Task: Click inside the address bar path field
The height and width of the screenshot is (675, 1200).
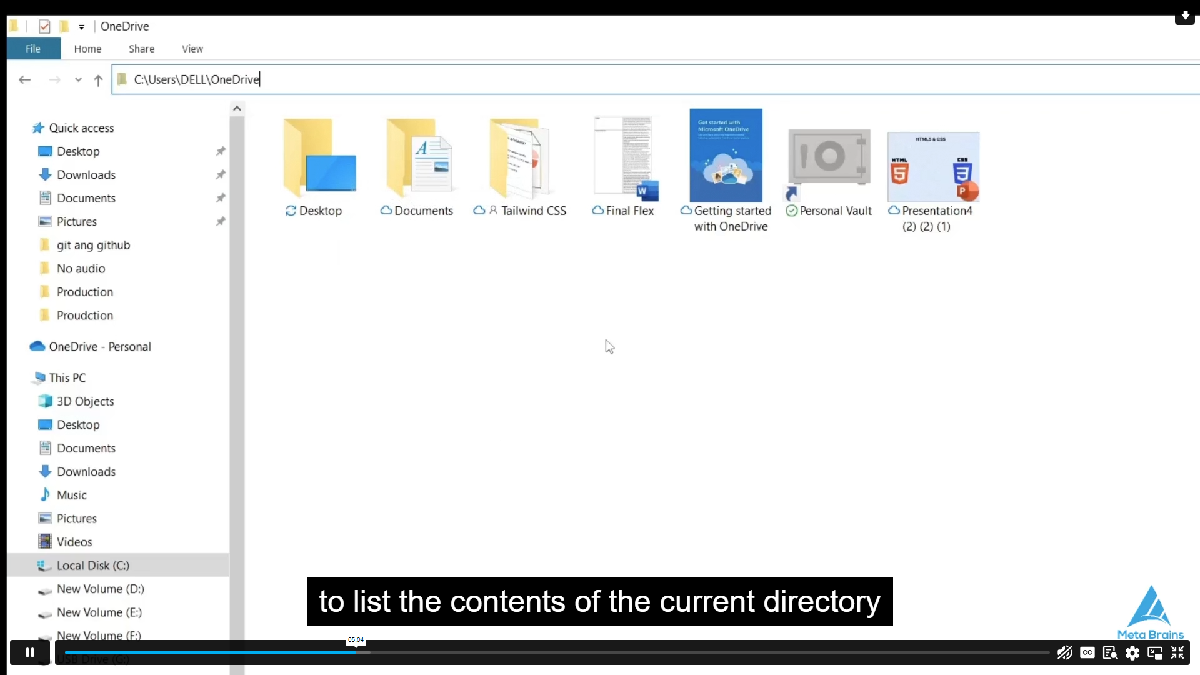Action: pyautogui.click(x=656, y=79)
